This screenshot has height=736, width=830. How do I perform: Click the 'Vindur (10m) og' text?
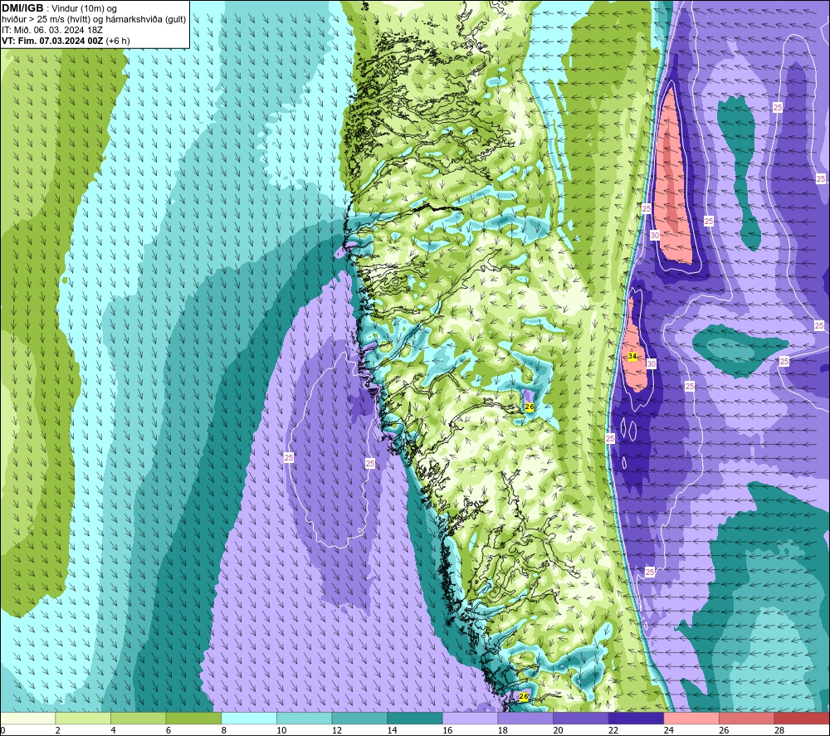click(x=84, y=8)
